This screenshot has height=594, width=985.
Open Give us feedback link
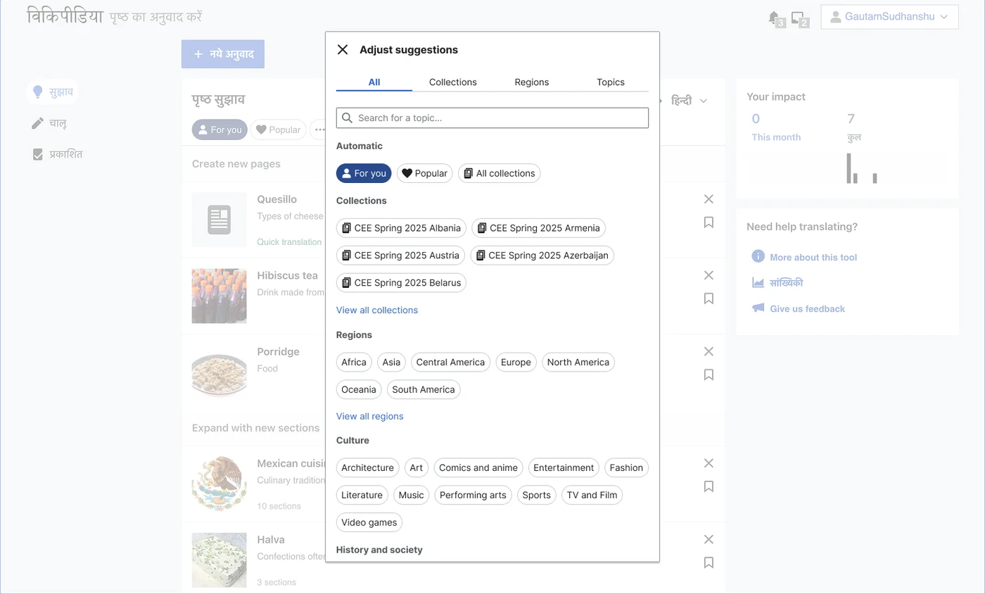[x=799, y=309]
